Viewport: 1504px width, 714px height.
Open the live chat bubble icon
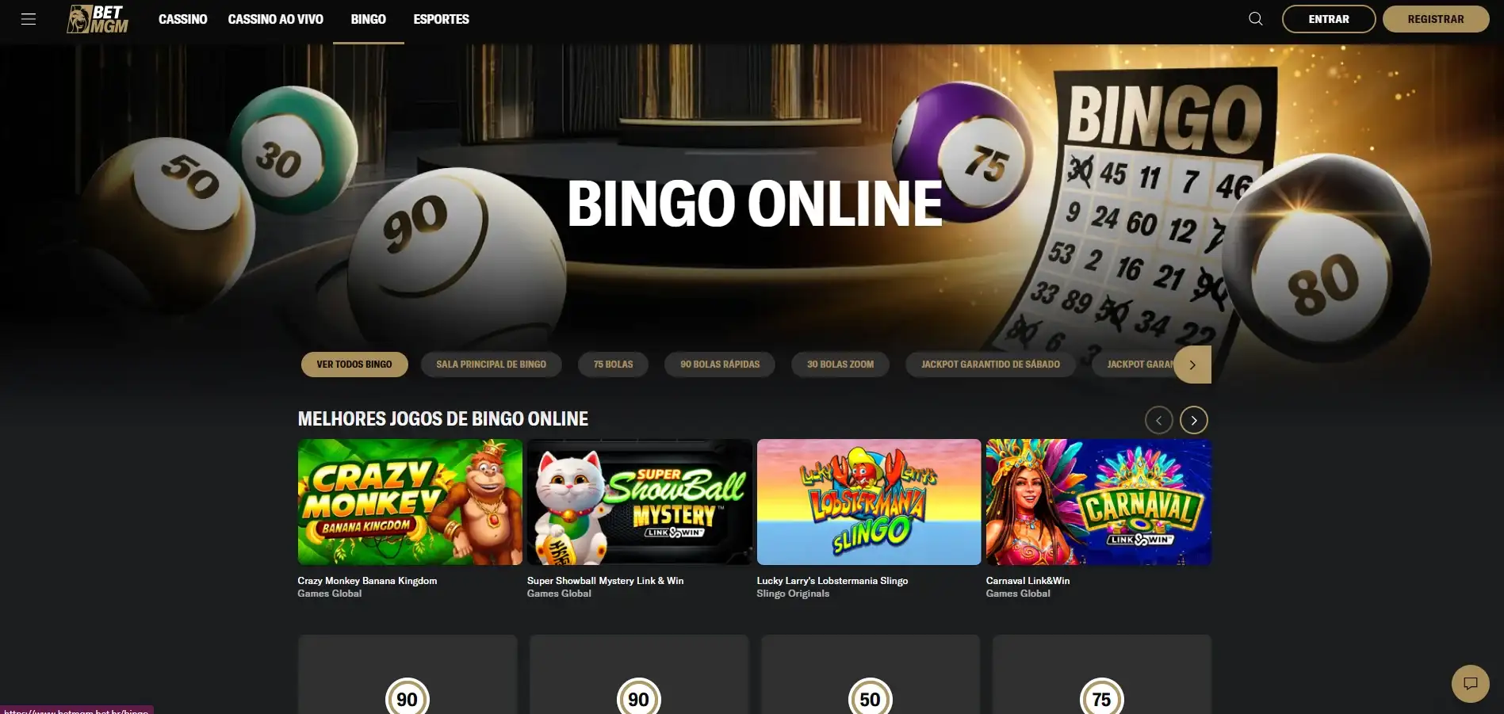pyautogui.click(x=1471, y=683)
